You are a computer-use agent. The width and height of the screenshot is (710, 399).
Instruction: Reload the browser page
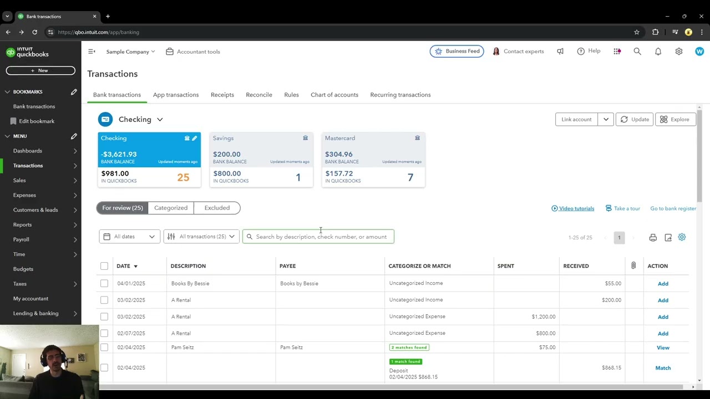(34, 32)
